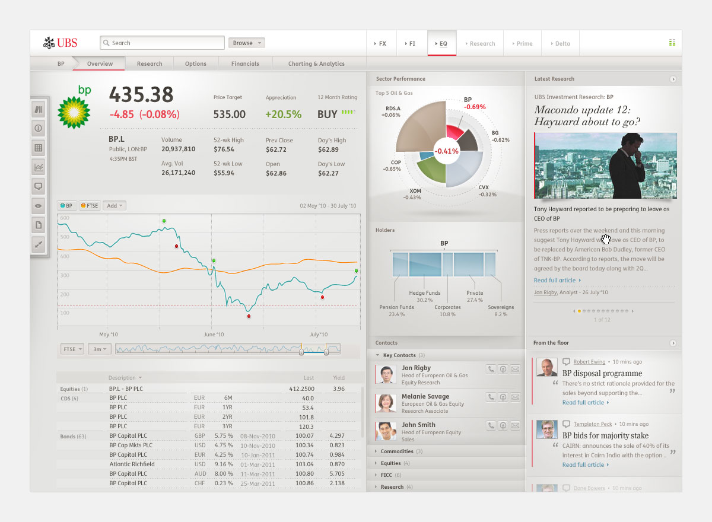The image size is (712, 522).
Task: Email Melanie Savage via envelope icon
Action: 515,397
